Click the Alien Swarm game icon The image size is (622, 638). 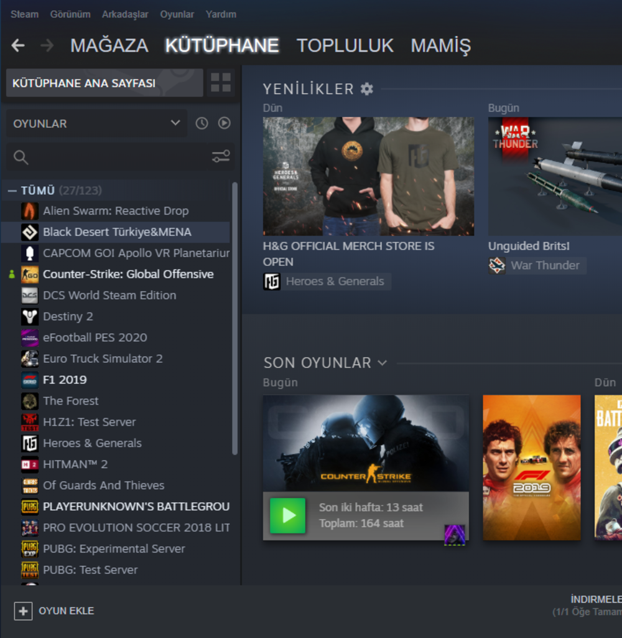point(30,211)
